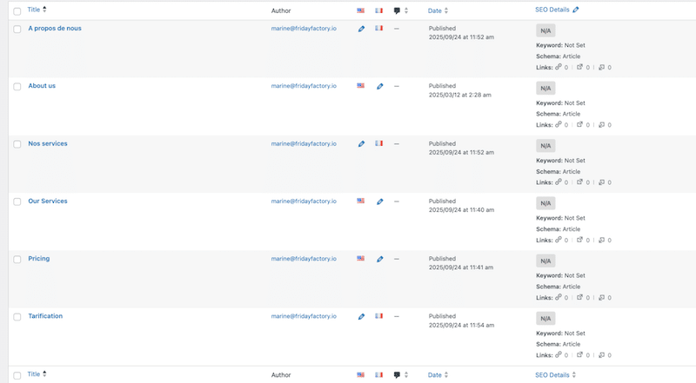
Task: Click French flag column header at top
Action: click(378, 10)
